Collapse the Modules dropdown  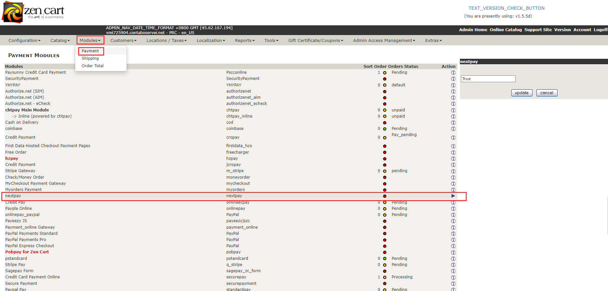click(90, 40)
